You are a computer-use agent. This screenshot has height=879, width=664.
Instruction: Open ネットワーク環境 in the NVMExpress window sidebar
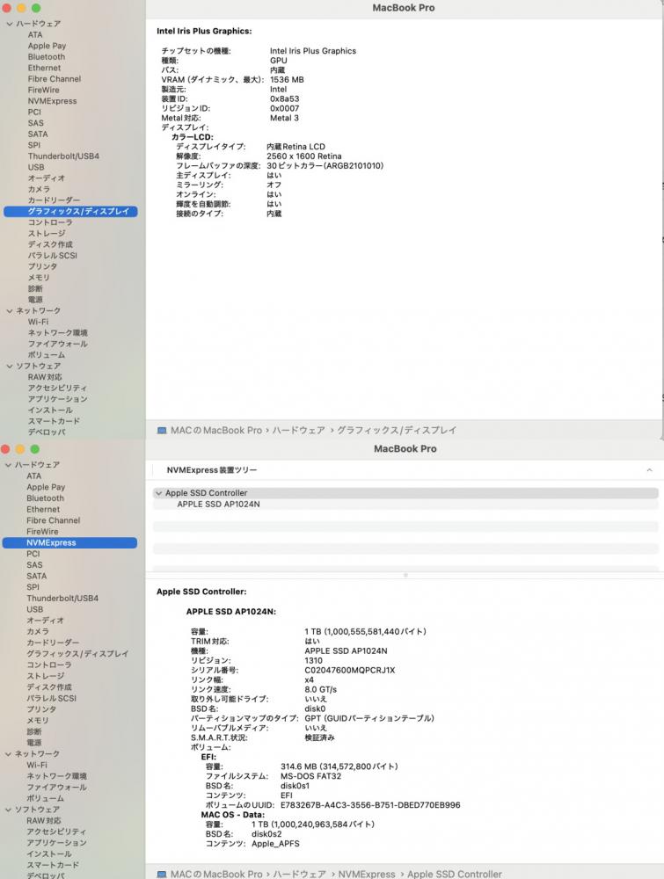tap(56, 776)
